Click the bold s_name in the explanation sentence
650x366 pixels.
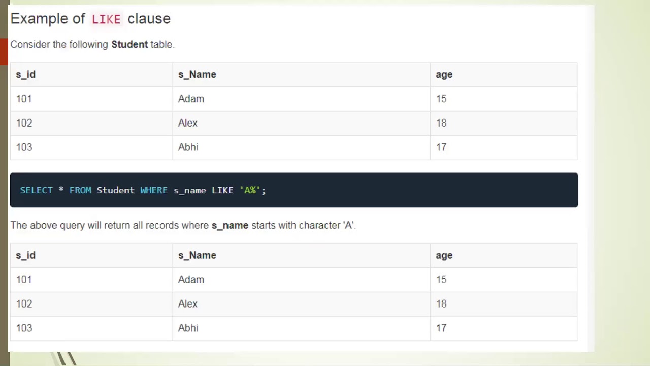(230, 225)
